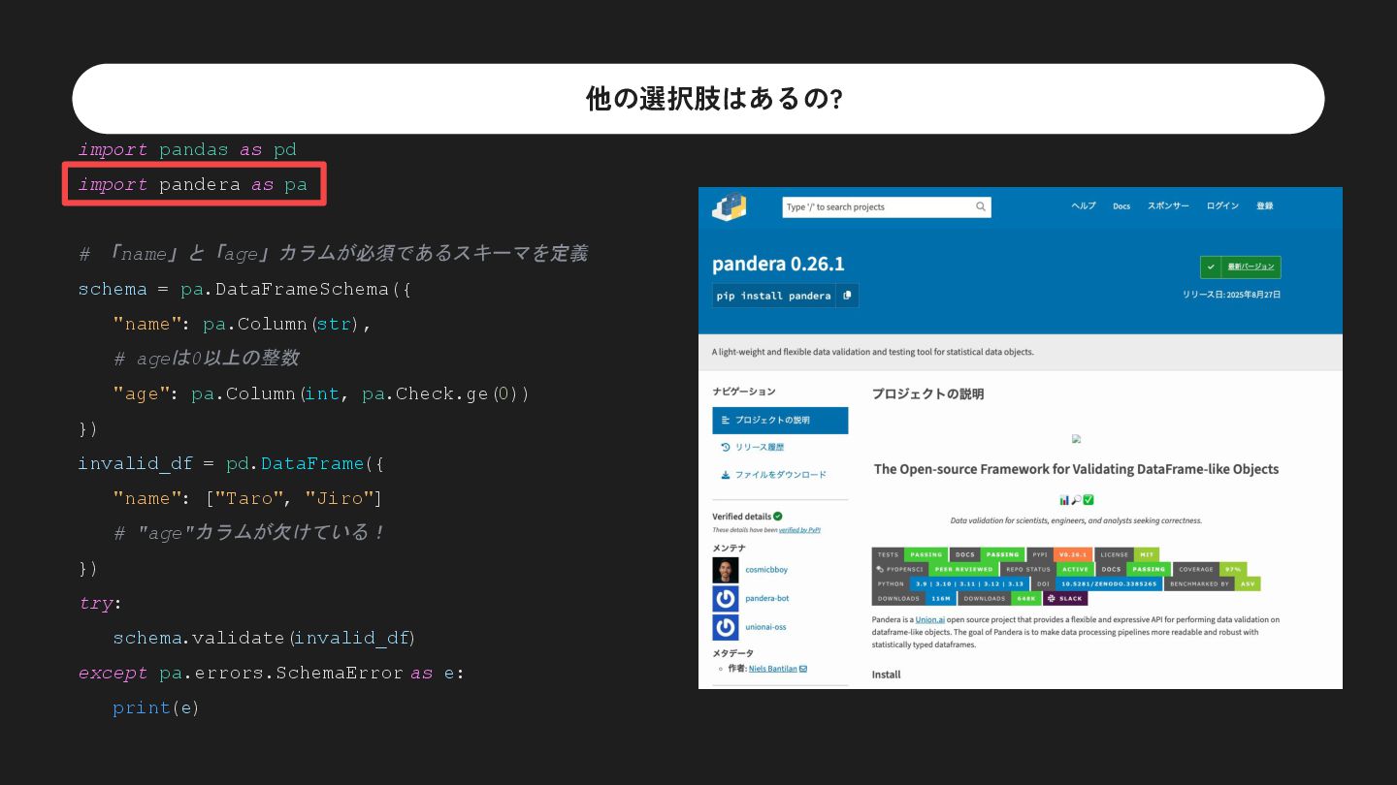1397x785 pixels.
Task: Click the broken image placeholder under プロジェクトの説明
Action: tap(1076, 439)
